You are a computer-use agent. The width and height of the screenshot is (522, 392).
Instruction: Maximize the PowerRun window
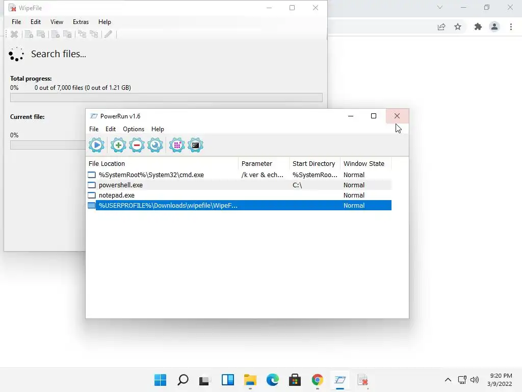tap(374, 116)
